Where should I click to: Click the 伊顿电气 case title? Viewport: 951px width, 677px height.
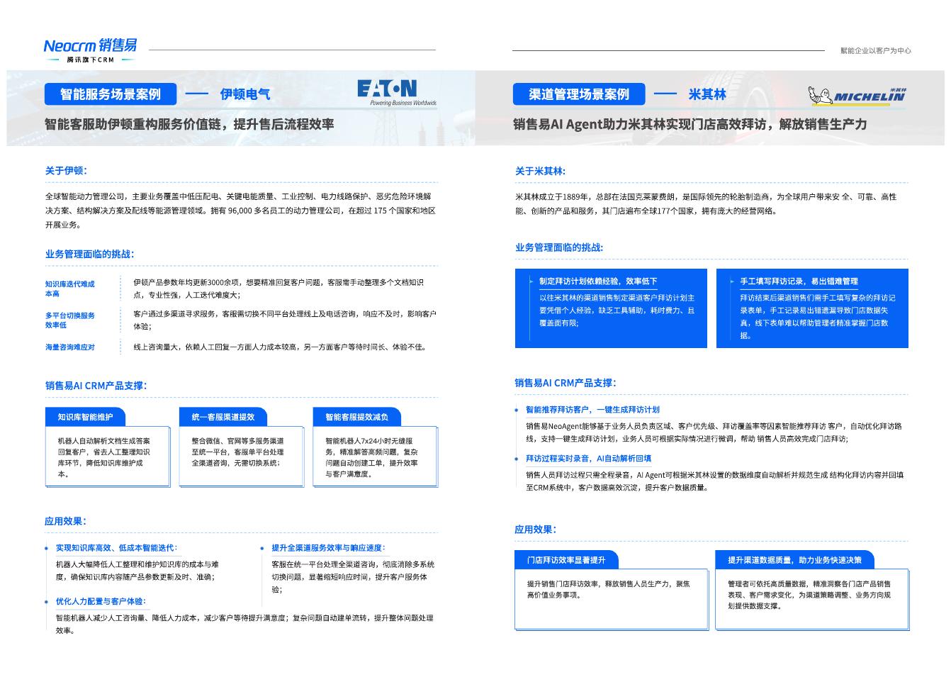click(244, 94)
